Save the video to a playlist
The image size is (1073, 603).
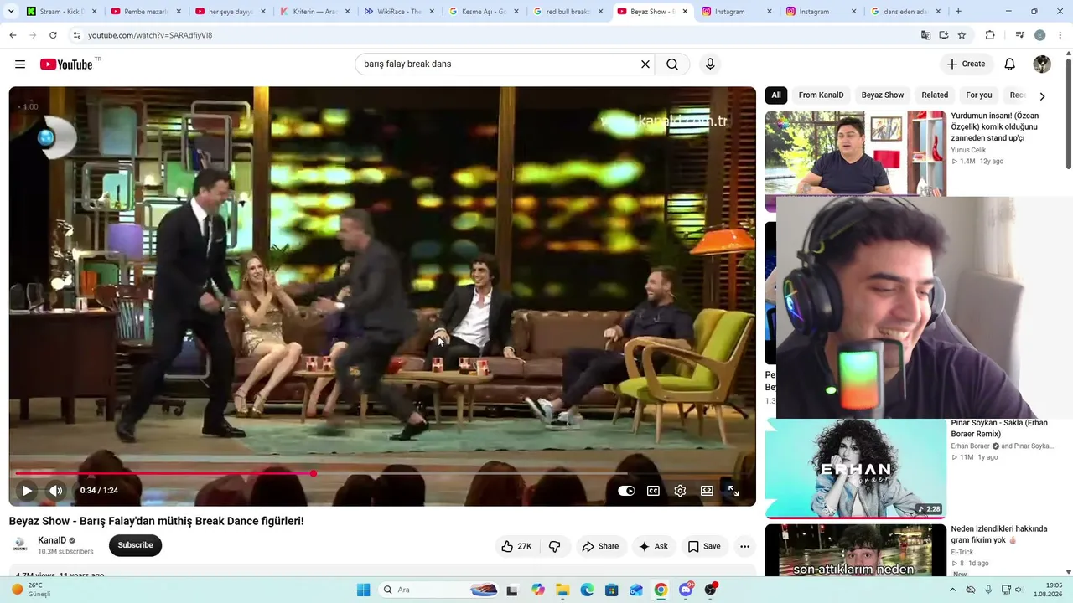coord(704,546)
